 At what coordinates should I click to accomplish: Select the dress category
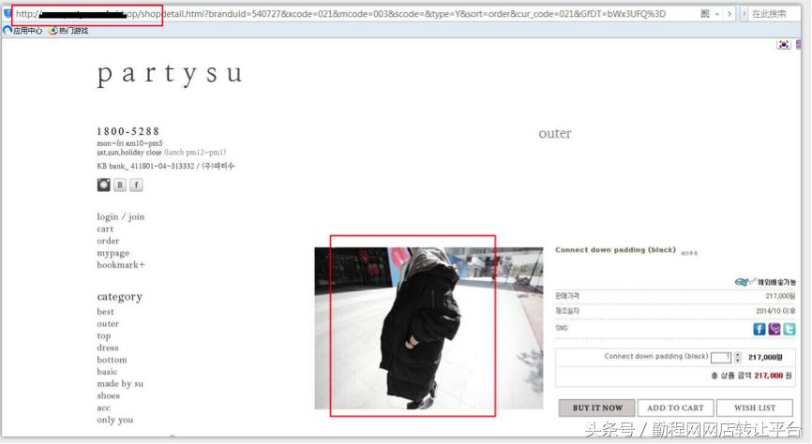click(x=108, y=348)
